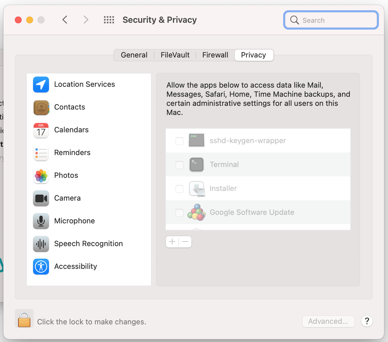Select the Photos pinwheel icon
Image resolution: width=388 pixels, height=342 pixels.
coord(41,176)
